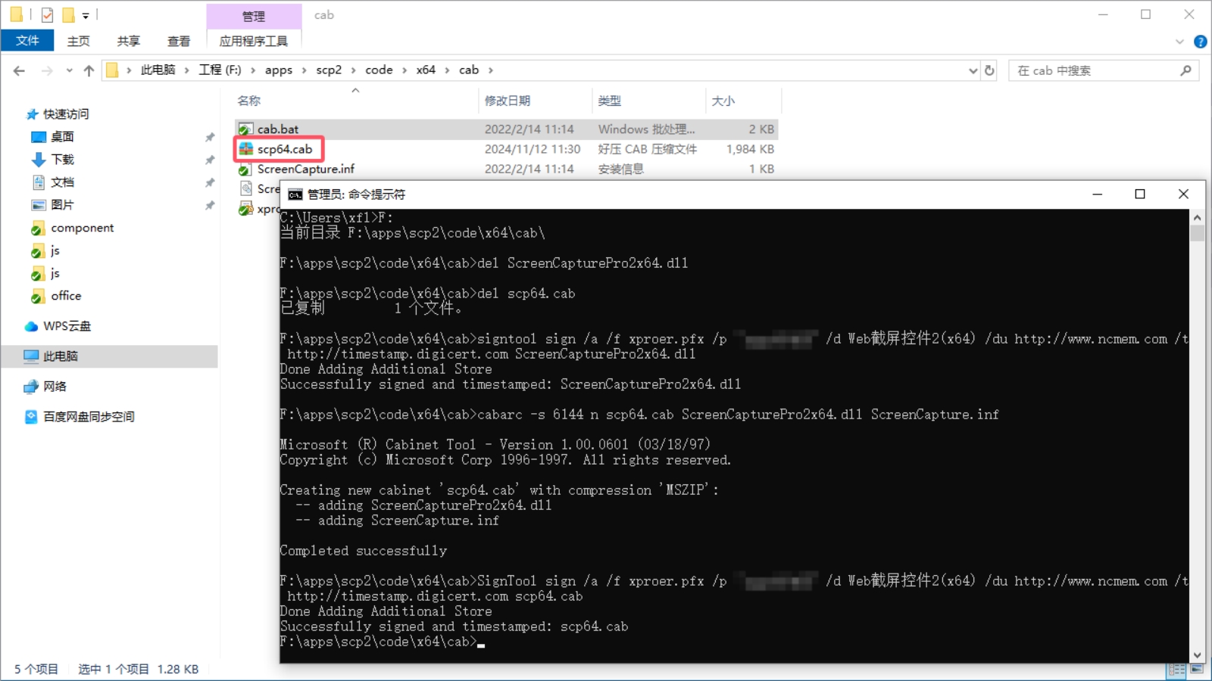Select the cab.bat batch file
The image size is (1212, 681).
(x=277, y=129)
